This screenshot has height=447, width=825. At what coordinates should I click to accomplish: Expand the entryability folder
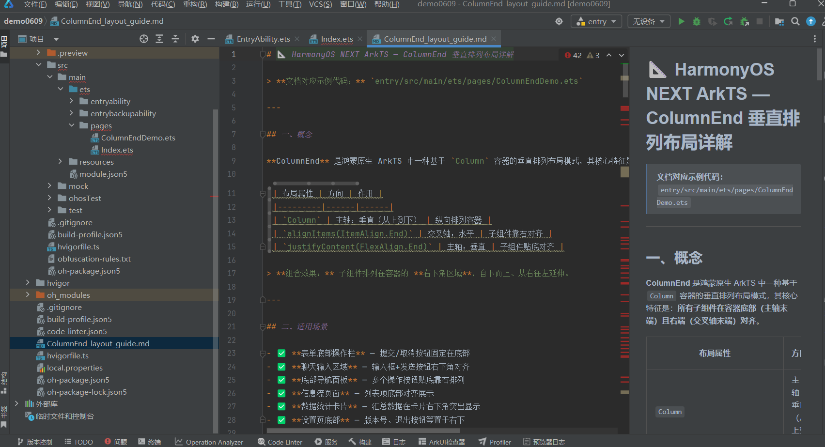(x=71, y=101)
